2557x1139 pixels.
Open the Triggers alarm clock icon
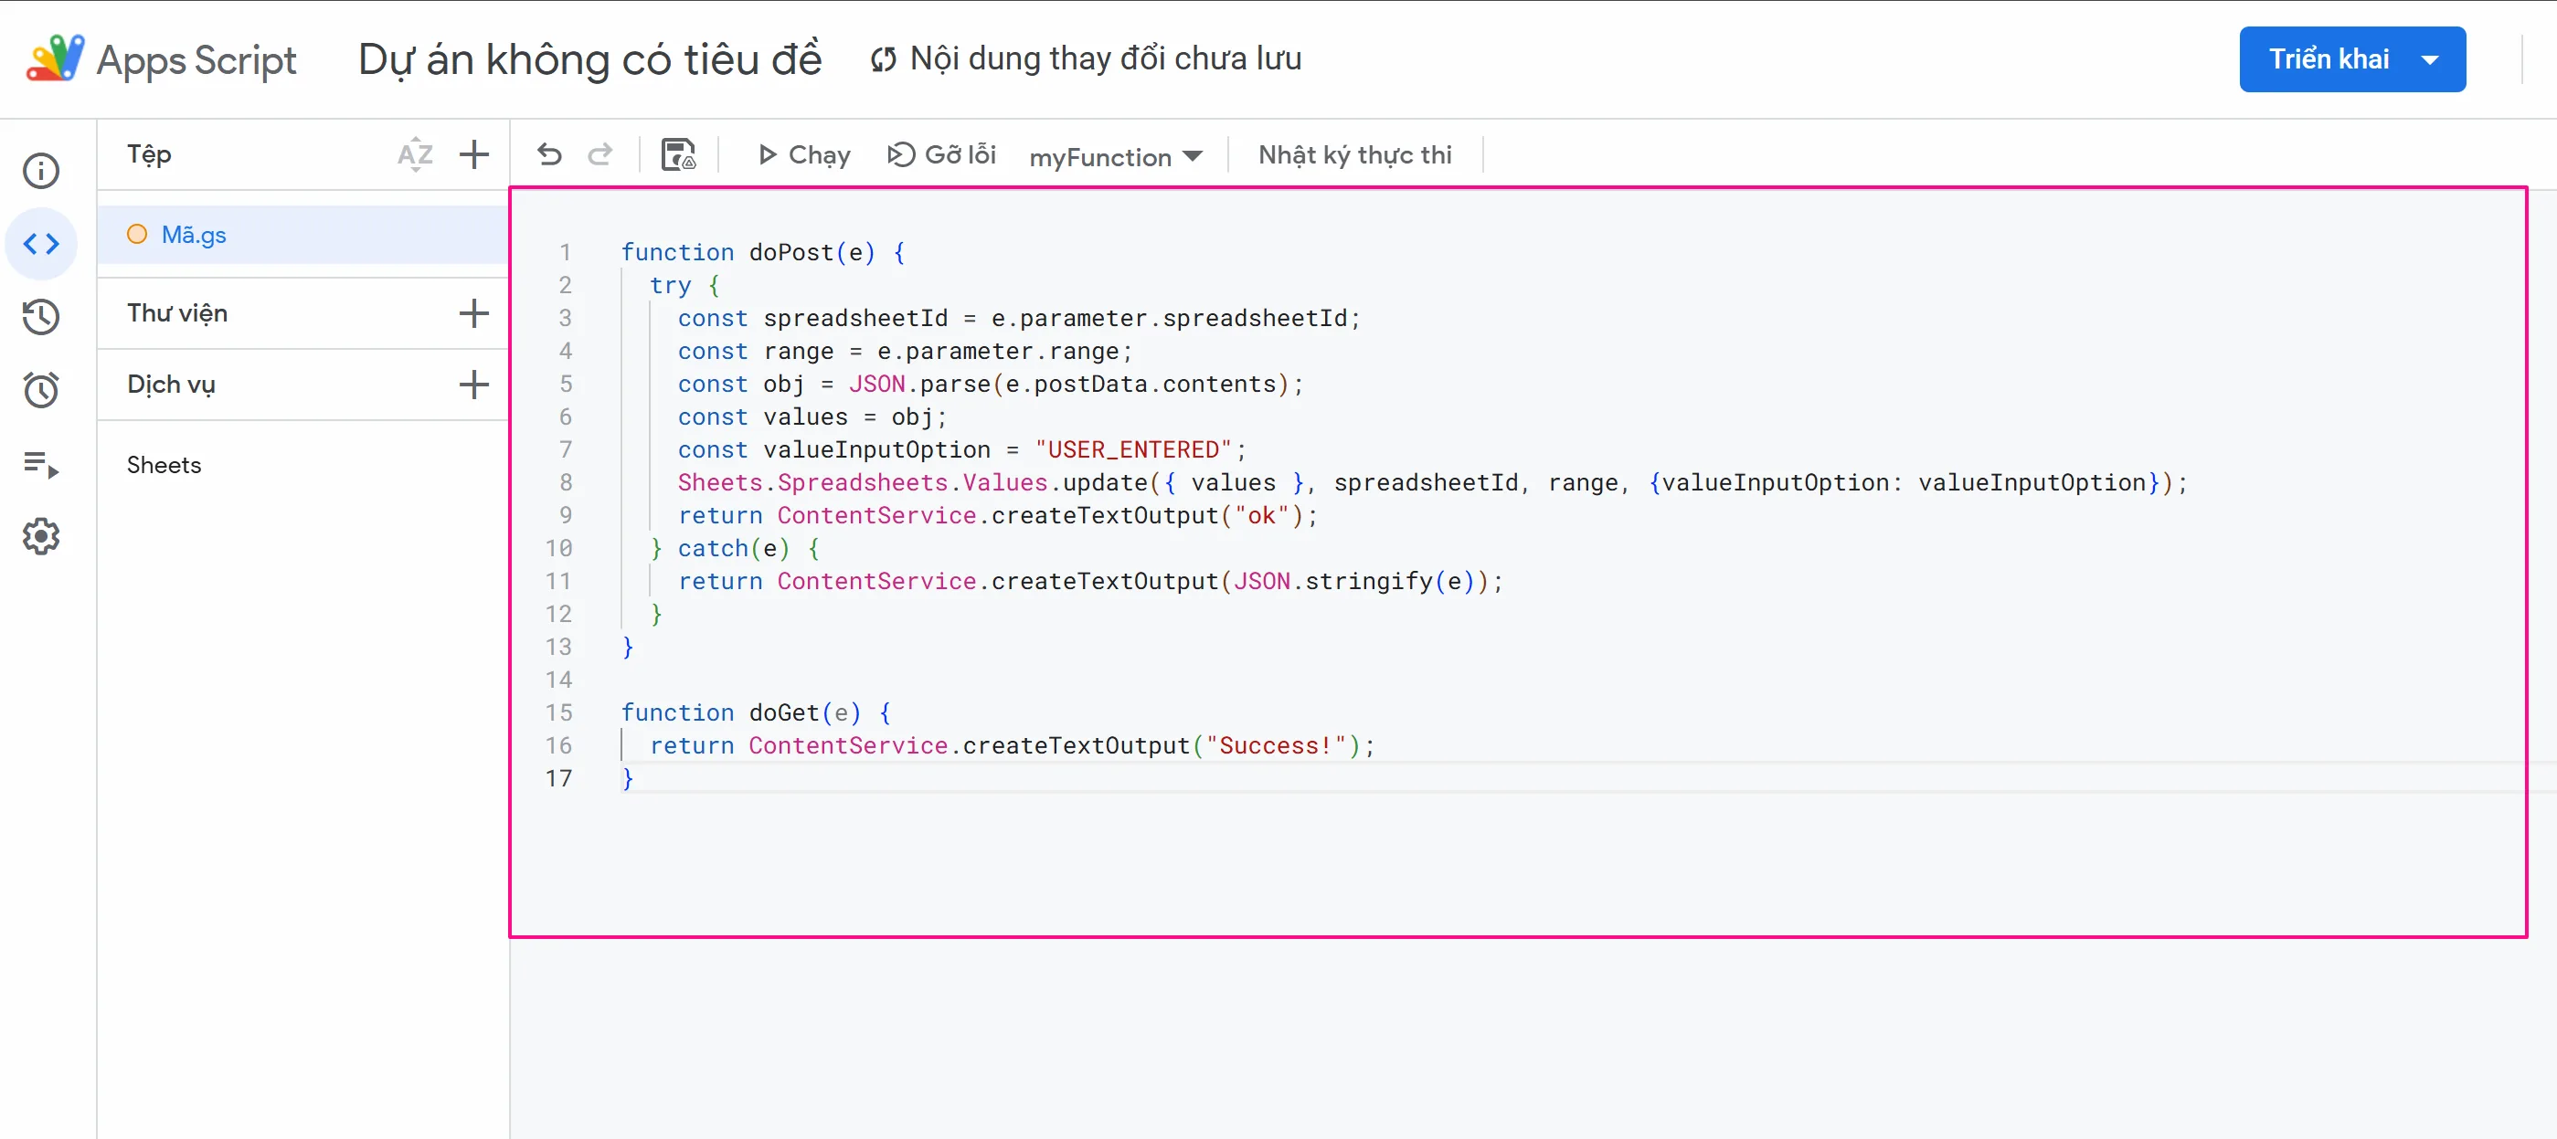click(x=41, y=390)
